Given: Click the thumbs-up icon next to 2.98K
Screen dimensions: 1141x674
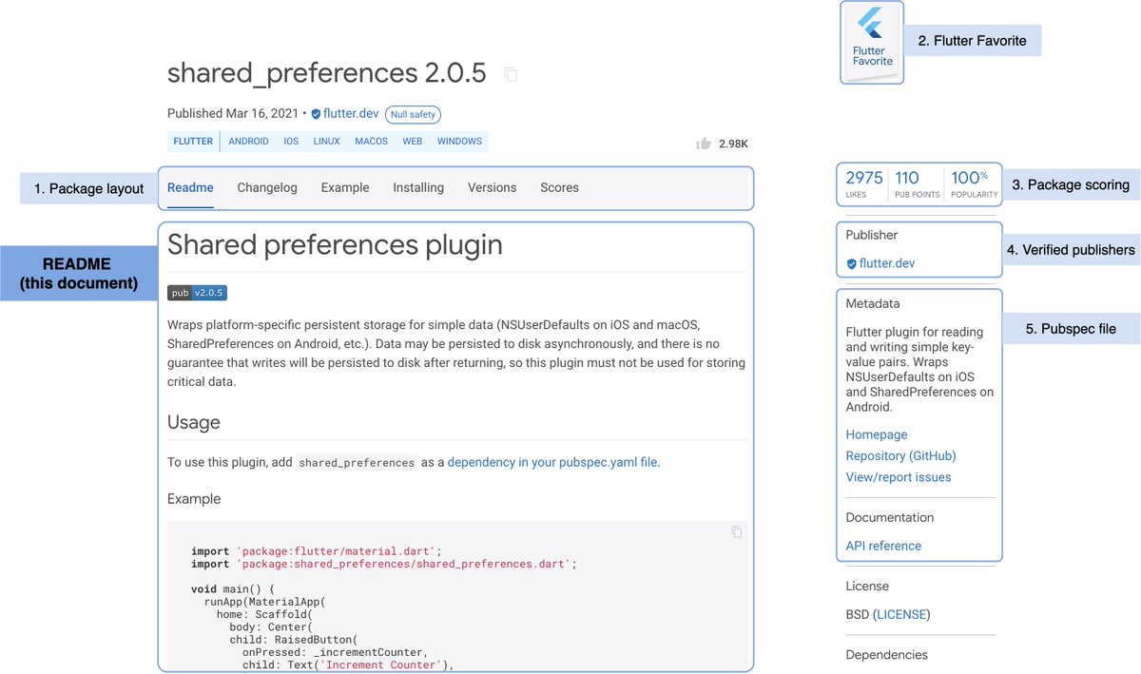Looking at the screenshot, I should 704,144.
